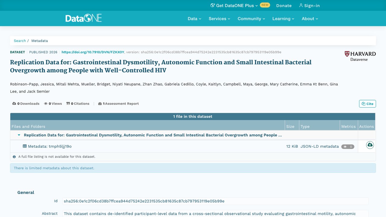Click the Abstract text field

[x=215, y=214]
